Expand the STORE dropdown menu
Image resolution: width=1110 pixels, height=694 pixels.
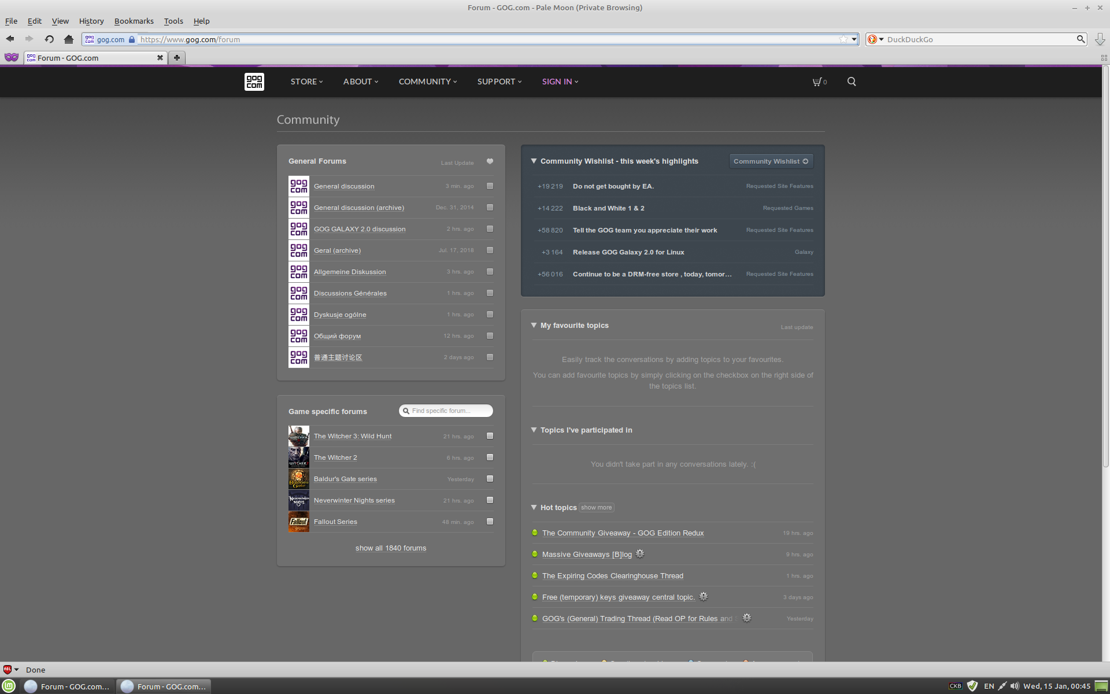pyautogui.click(x=306, y=82)
